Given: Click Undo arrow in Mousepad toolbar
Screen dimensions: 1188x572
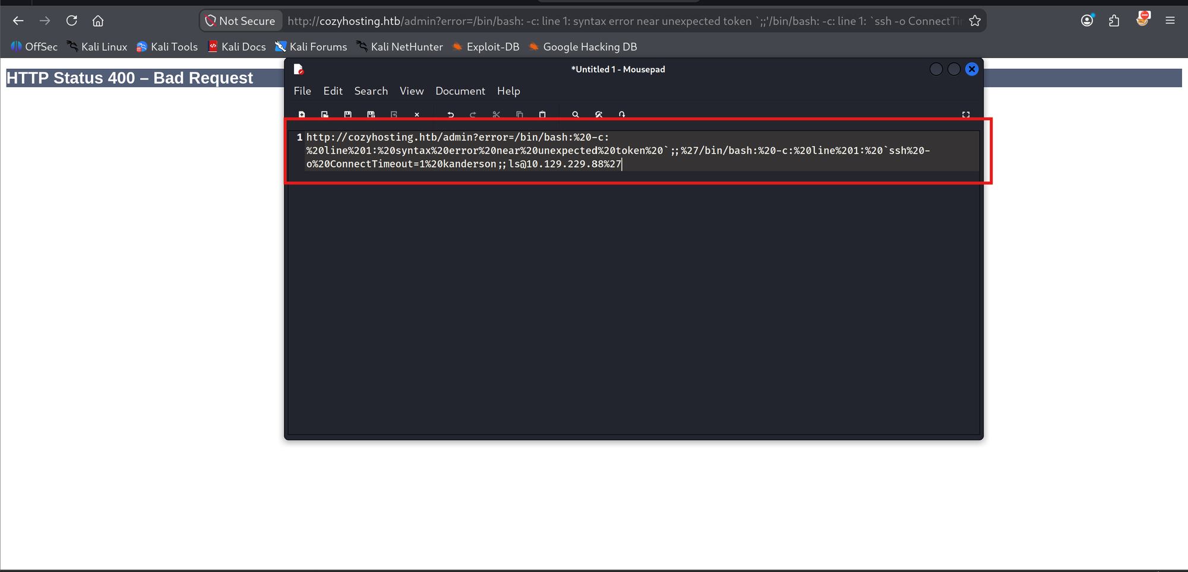Looking at the screenshot, I should 450,115.
